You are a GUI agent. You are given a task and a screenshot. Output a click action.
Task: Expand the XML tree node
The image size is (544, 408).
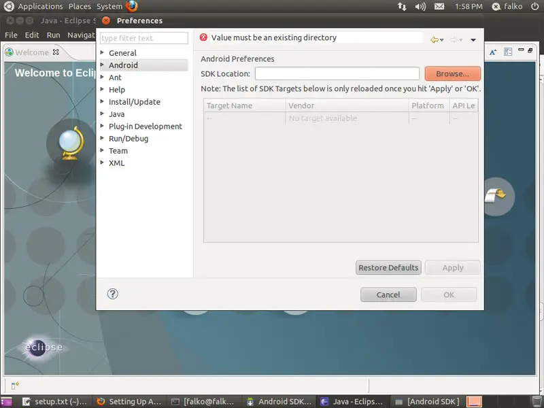click(x=102, y=163)
